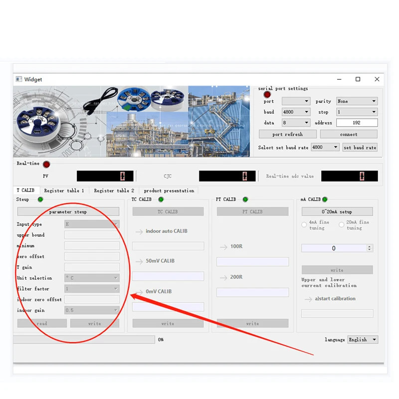Click the Widget application icon in titlebar

pyautogui.click(x=19, y=79)
